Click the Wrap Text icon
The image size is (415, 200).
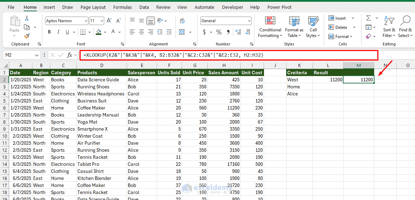[182, 20]
